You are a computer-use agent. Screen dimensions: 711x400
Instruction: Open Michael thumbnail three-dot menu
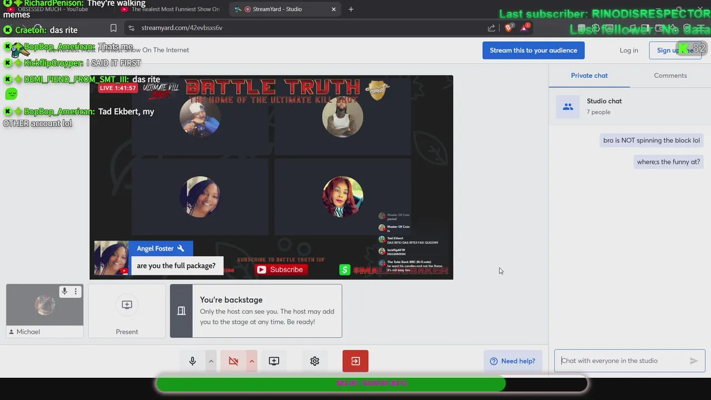coord(76,291)
